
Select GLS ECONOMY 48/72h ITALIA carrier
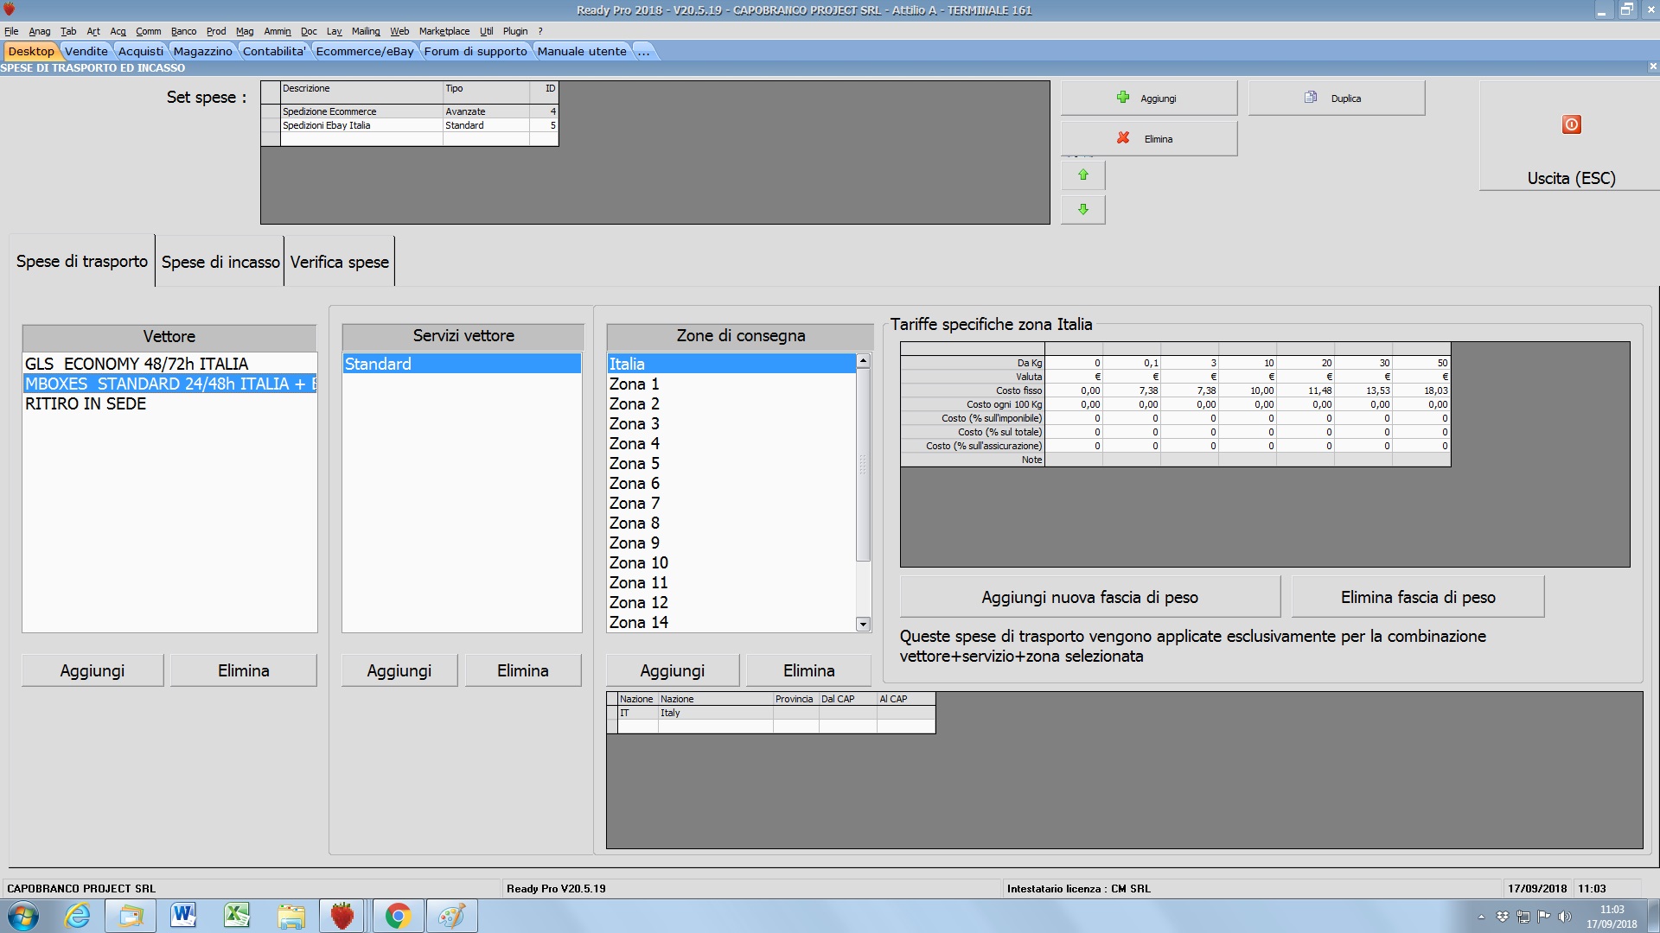tap(169, 364)
